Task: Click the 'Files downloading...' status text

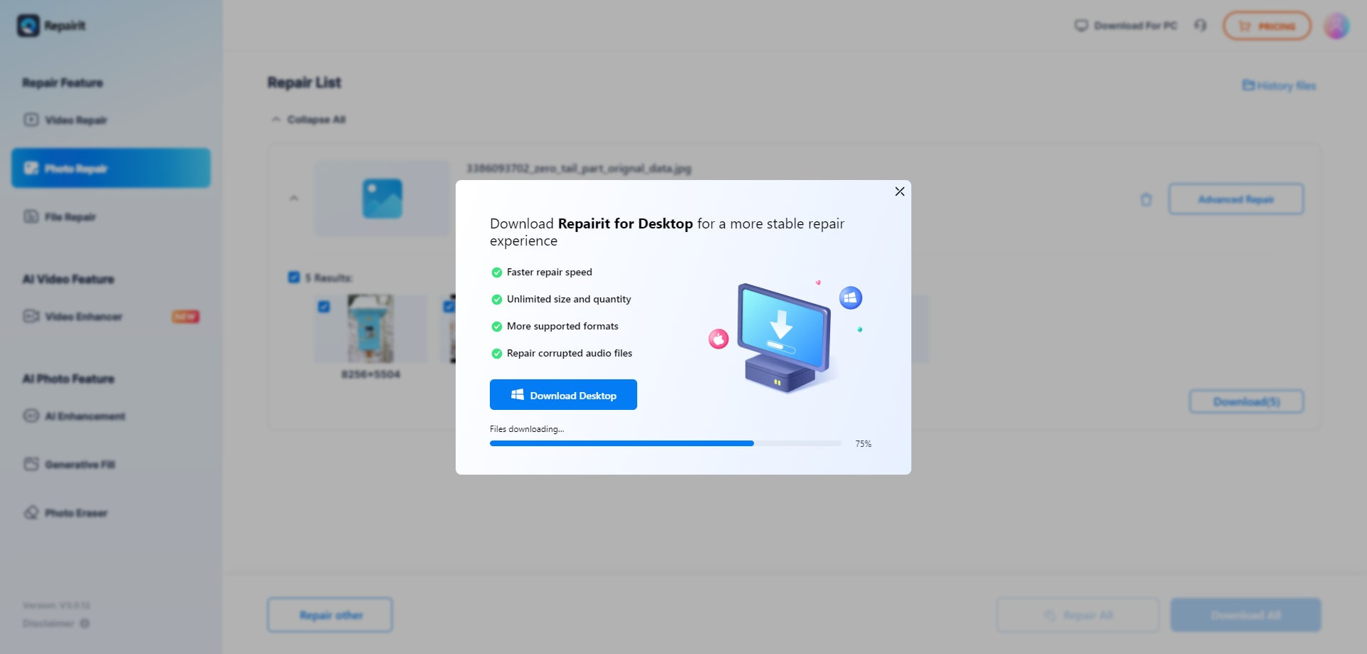Action: coord(527,429)
